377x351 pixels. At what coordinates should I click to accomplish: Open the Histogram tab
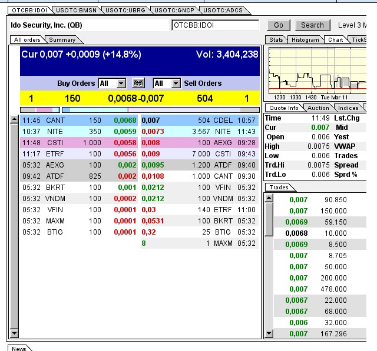tap(305, 40)
